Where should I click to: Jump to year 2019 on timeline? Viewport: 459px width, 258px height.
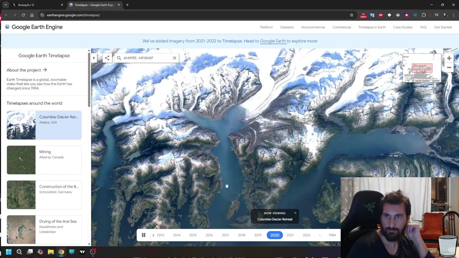(x=258, y=235)
